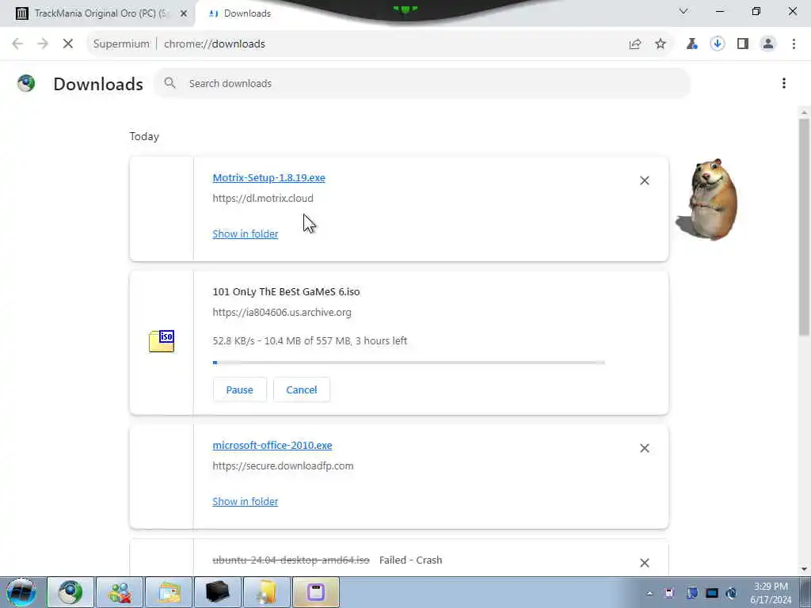Open the monitor network tray icon
The height and width of the screenshot is (608, 811).
coord(712,593)
